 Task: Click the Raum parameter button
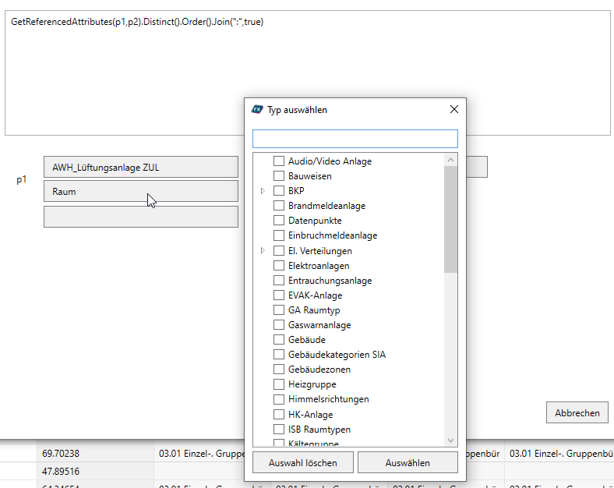[x=141, y=191]
